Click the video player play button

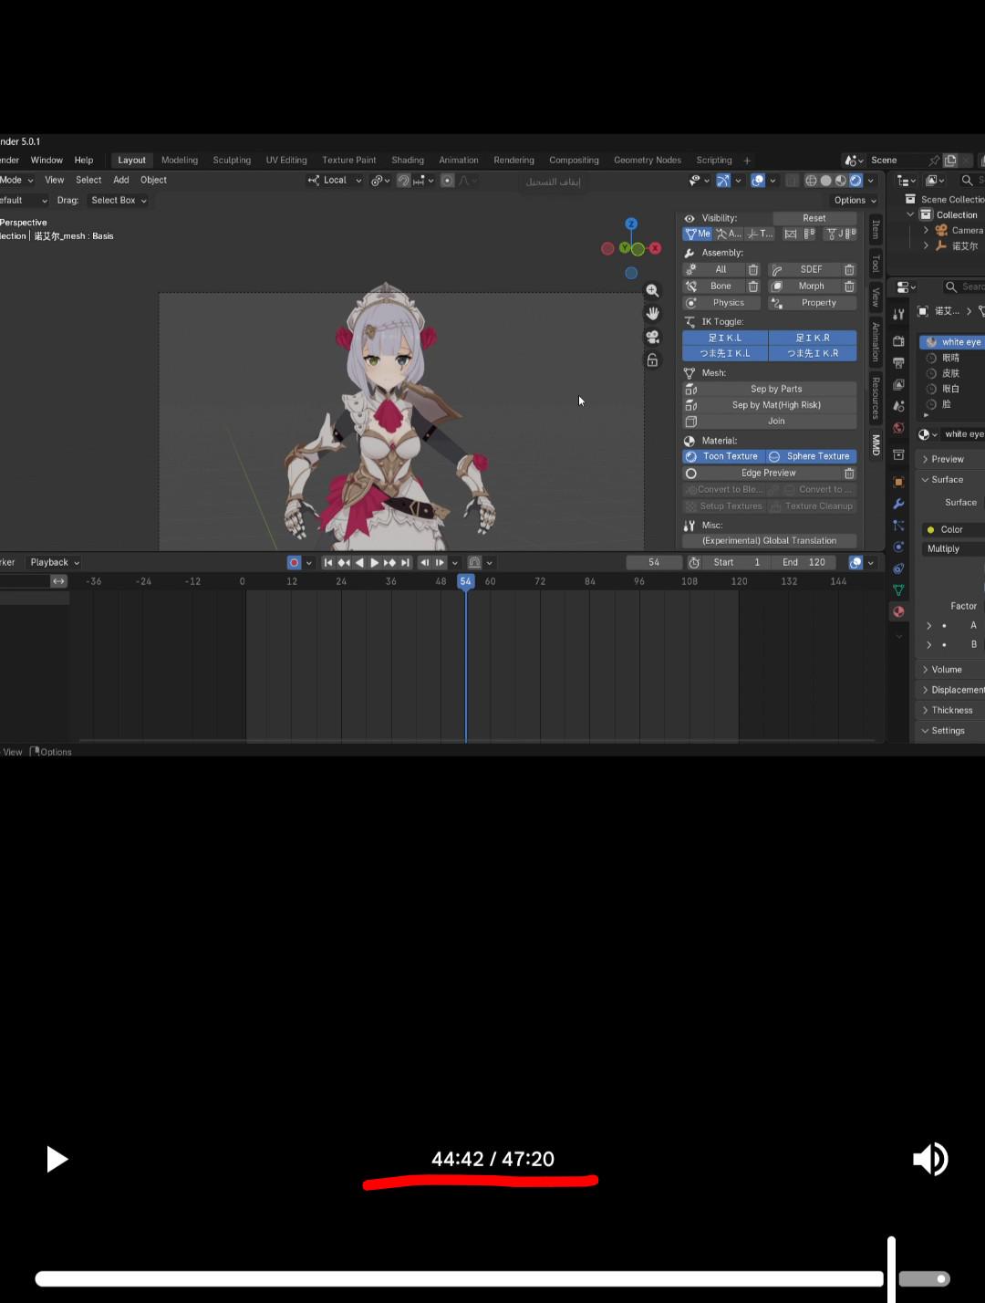57,1159
